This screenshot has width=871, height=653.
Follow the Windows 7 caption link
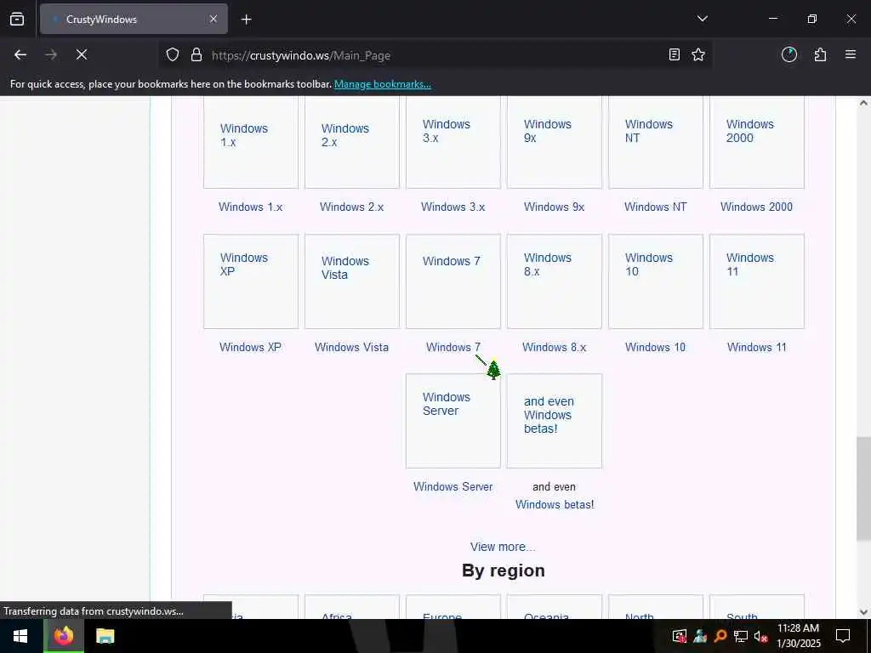453,347
